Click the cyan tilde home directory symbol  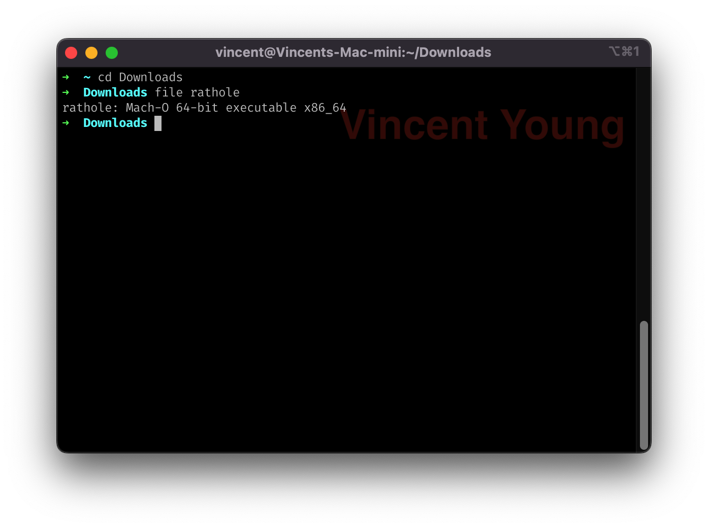[x=87, y=77]
